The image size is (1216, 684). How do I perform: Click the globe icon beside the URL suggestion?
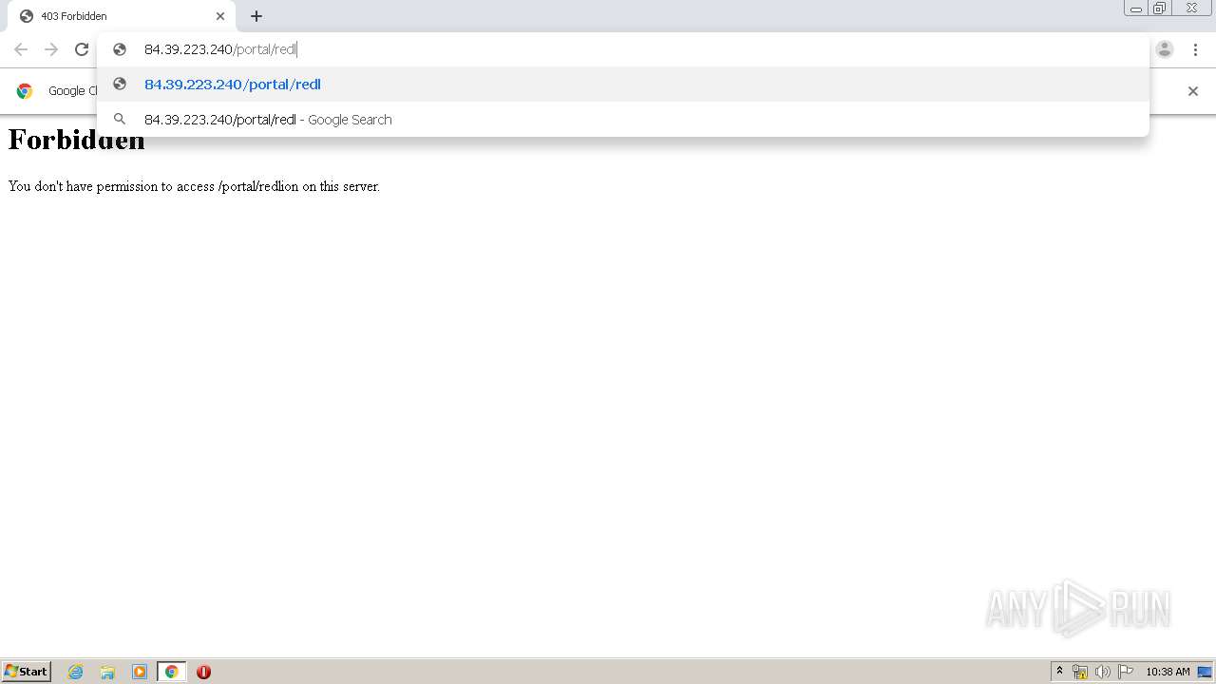click(x=120, y=85)
